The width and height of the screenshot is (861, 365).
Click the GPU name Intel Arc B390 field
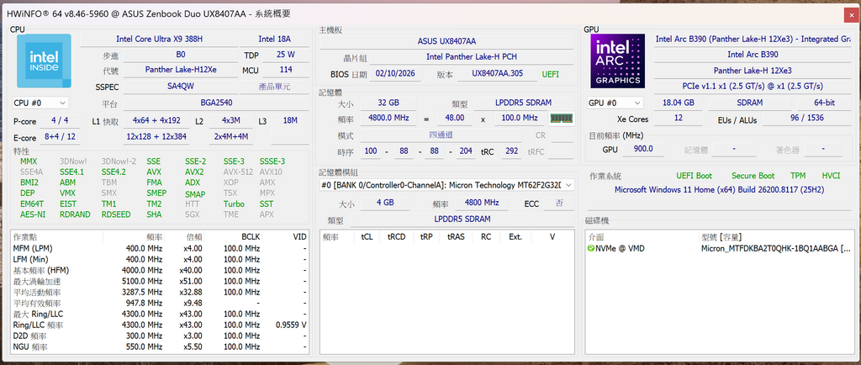pyautogui.click(x=753, y=55)
